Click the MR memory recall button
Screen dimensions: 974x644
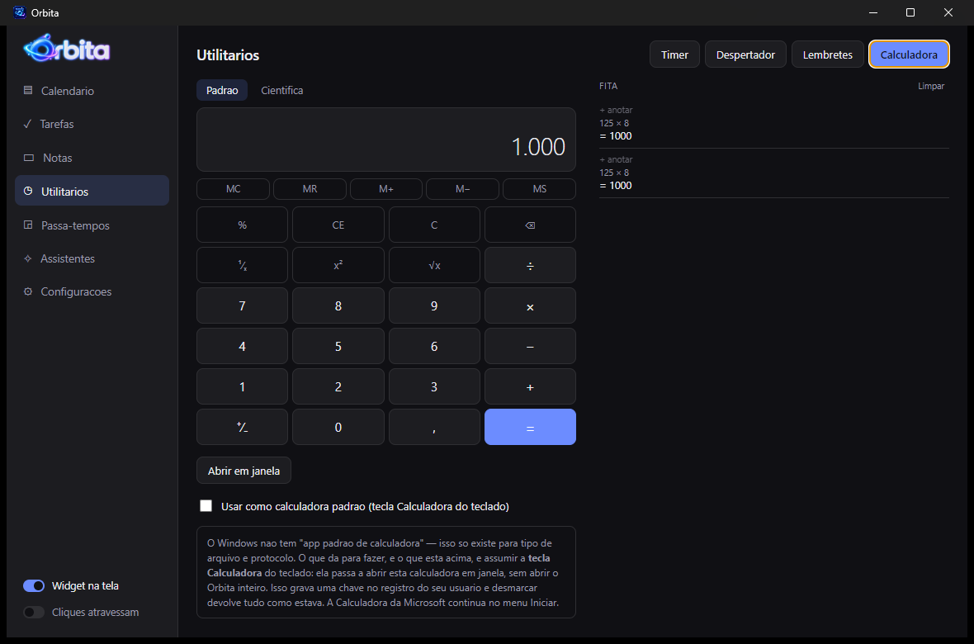tap(310, 189)
